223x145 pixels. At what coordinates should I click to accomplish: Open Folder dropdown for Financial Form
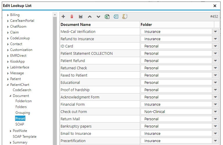point(215,105)
